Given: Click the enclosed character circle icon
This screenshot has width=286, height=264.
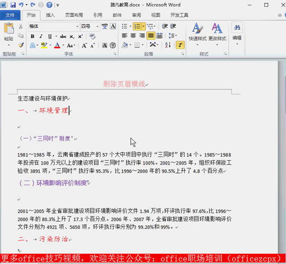Looking at the screenshot, I should [x=113, y=45].
